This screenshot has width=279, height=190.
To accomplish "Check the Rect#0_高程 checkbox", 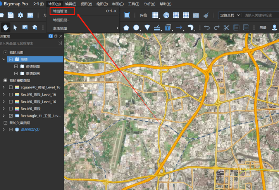I will point(11,109).
